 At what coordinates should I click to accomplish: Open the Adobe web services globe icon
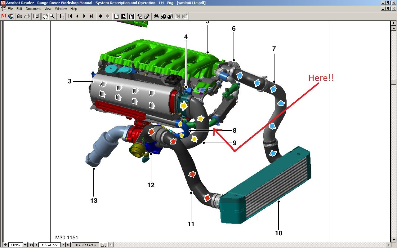point(11,16)
